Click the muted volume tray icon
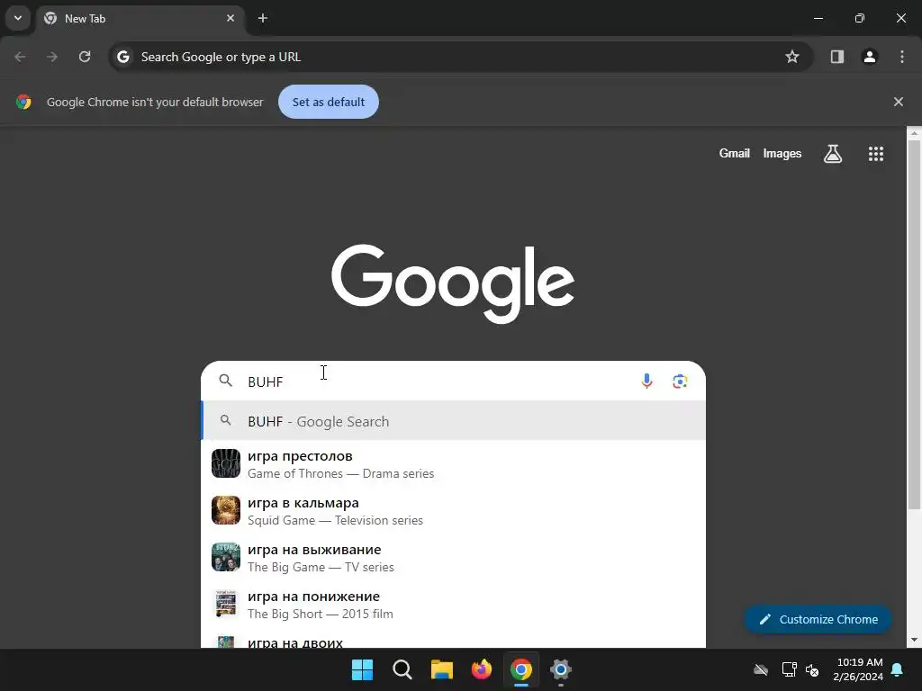This screenshot has height=691, width=922. point(812,669)
